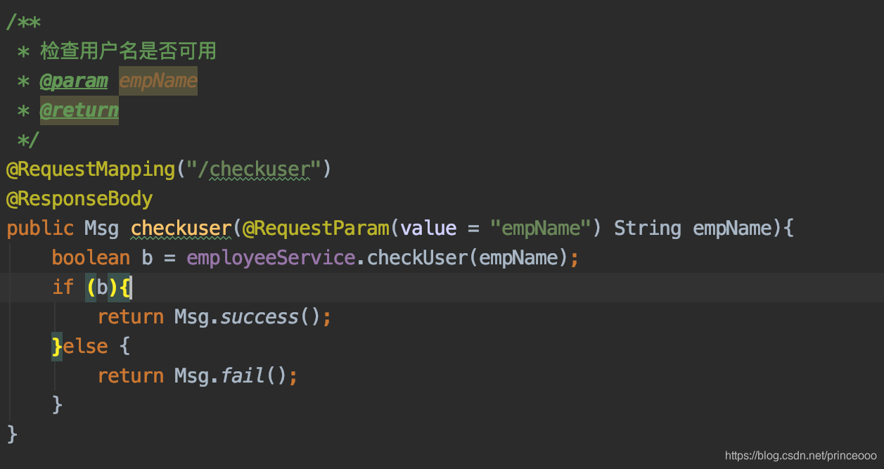Click the checkuser method name in the declaration
The width and height of the screenshot is (884, 469).
(x=181, y=229)
